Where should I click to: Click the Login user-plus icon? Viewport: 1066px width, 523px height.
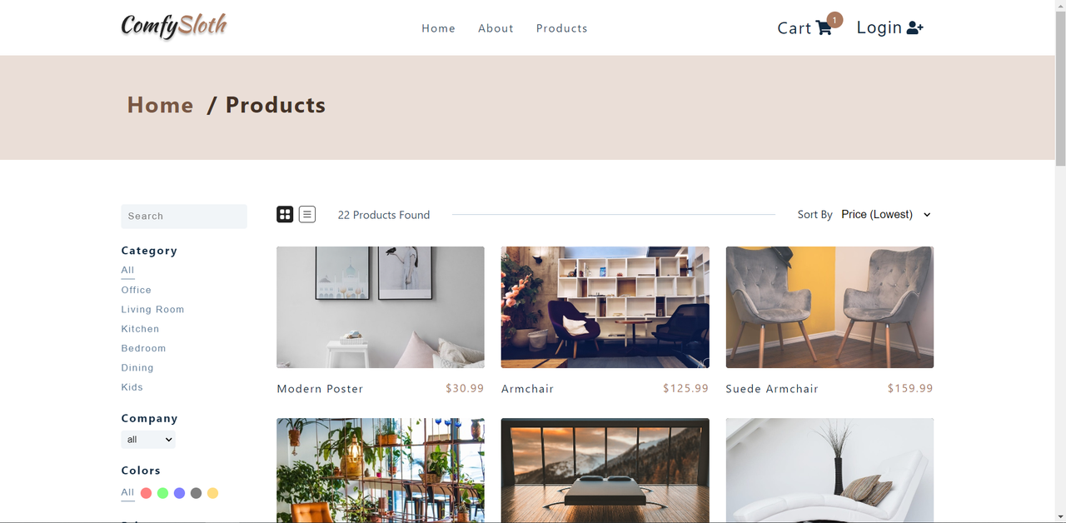[914, 28]
